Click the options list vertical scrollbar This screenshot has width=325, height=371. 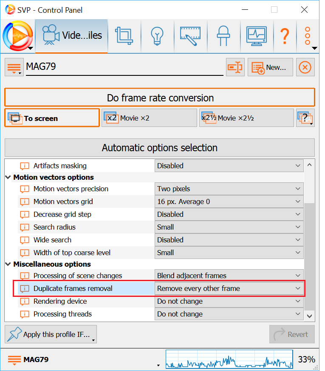pos(310,256)
